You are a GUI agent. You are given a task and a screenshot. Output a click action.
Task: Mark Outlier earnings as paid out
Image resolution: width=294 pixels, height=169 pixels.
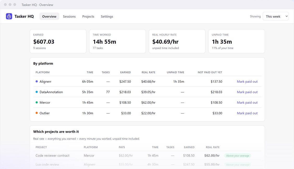[247, 113]
